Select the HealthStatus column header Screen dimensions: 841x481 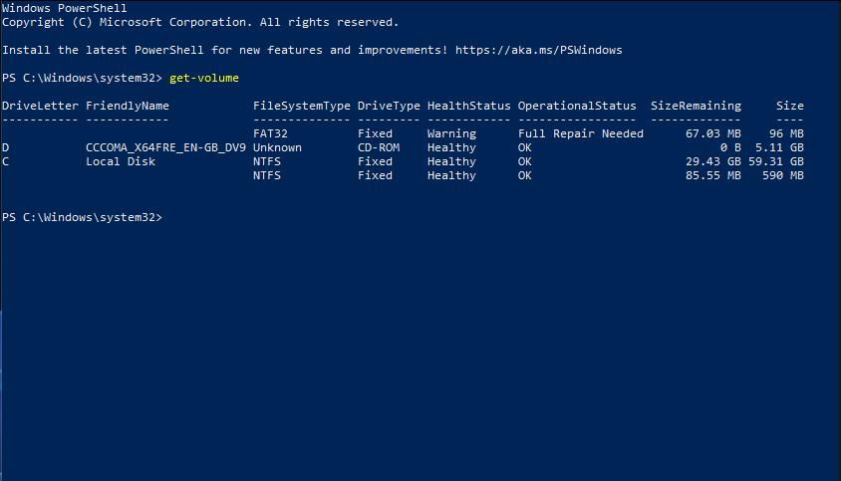click(468, 106)
